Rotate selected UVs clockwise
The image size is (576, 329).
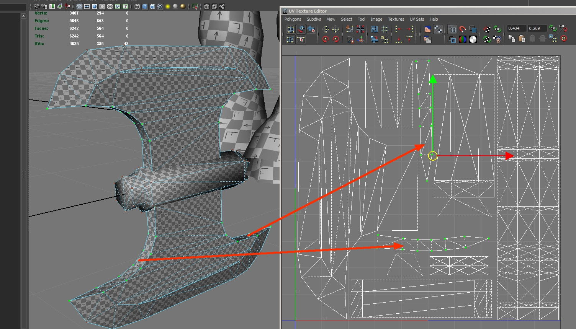(335, 39)
